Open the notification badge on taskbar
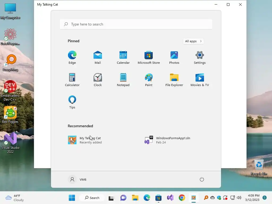 [265, 198]
